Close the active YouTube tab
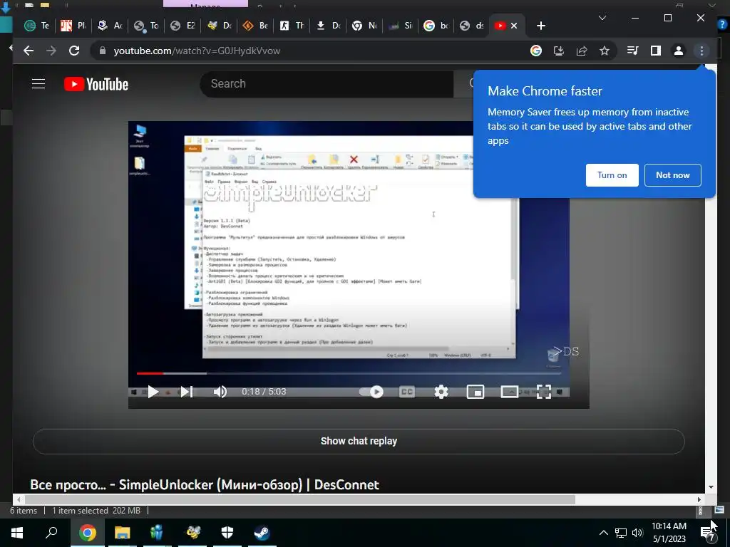The width and height of the screenshot is (730, 547). click(514, 26)
